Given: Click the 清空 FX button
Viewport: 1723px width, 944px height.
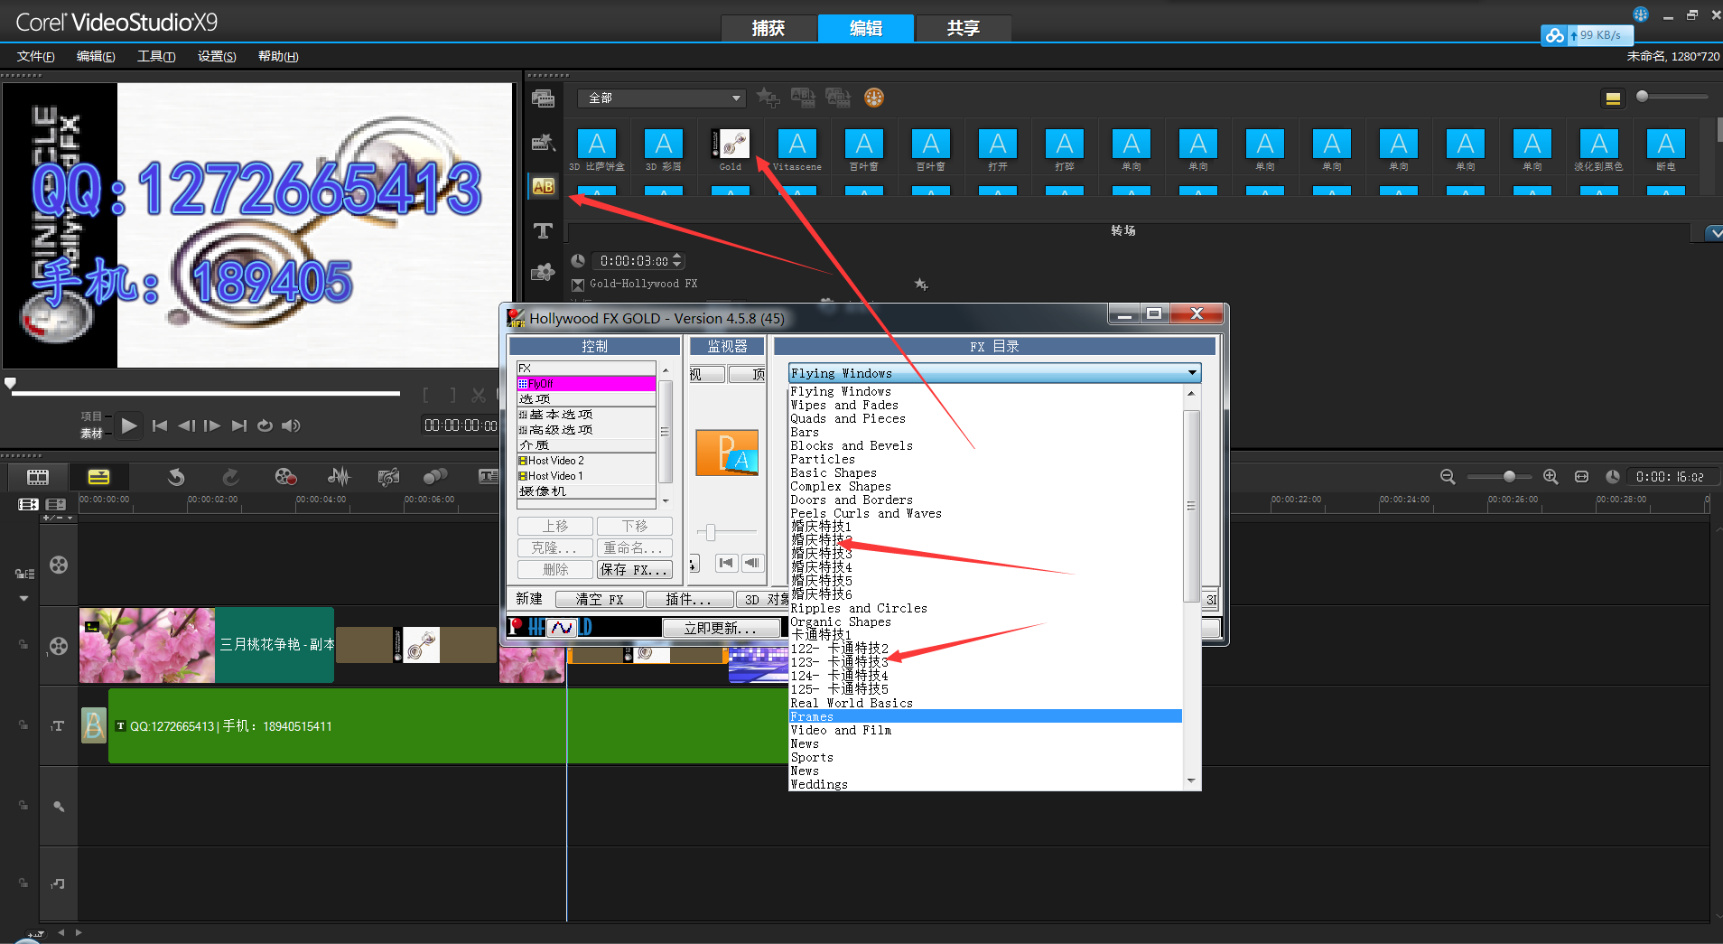Looking at the screenshot, I should (600, 599).
